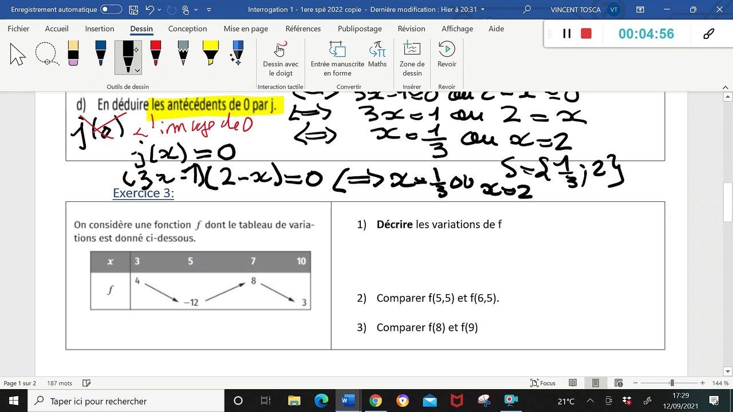
Task: Click the Taper ici pour rechercher box
Action: tap(126, 401)
